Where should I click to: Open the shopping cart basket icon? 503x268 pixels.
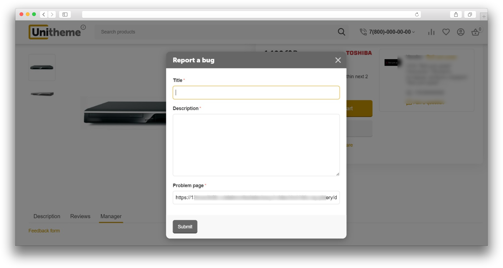click(475, 32)
